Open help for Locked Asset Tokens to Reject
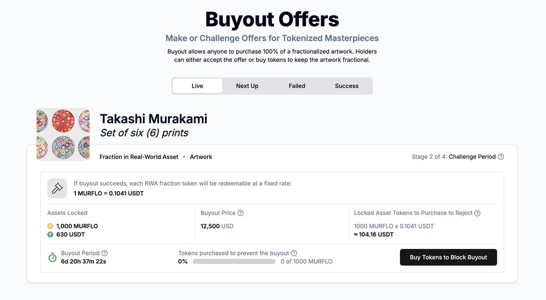The width and height of the screenshot is (546, 300). (x=477, y=213)
